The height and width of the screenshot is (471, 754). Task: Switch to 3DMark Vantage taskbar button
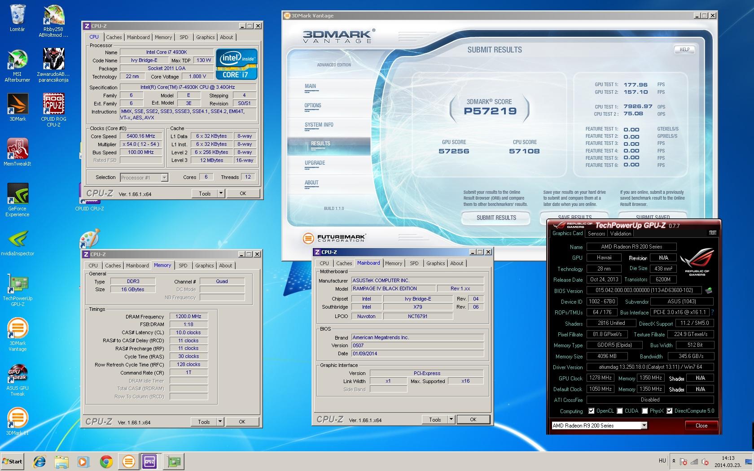click(x=128, y=461)
